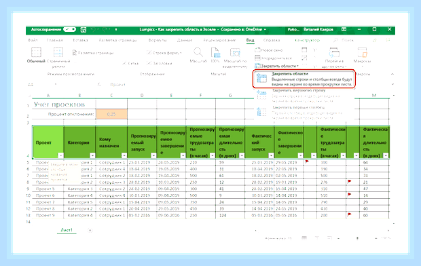This screenshot has height=266, width=421.
Task: Select the Страничный режим view icon
Action: click(x=58, y=57)
